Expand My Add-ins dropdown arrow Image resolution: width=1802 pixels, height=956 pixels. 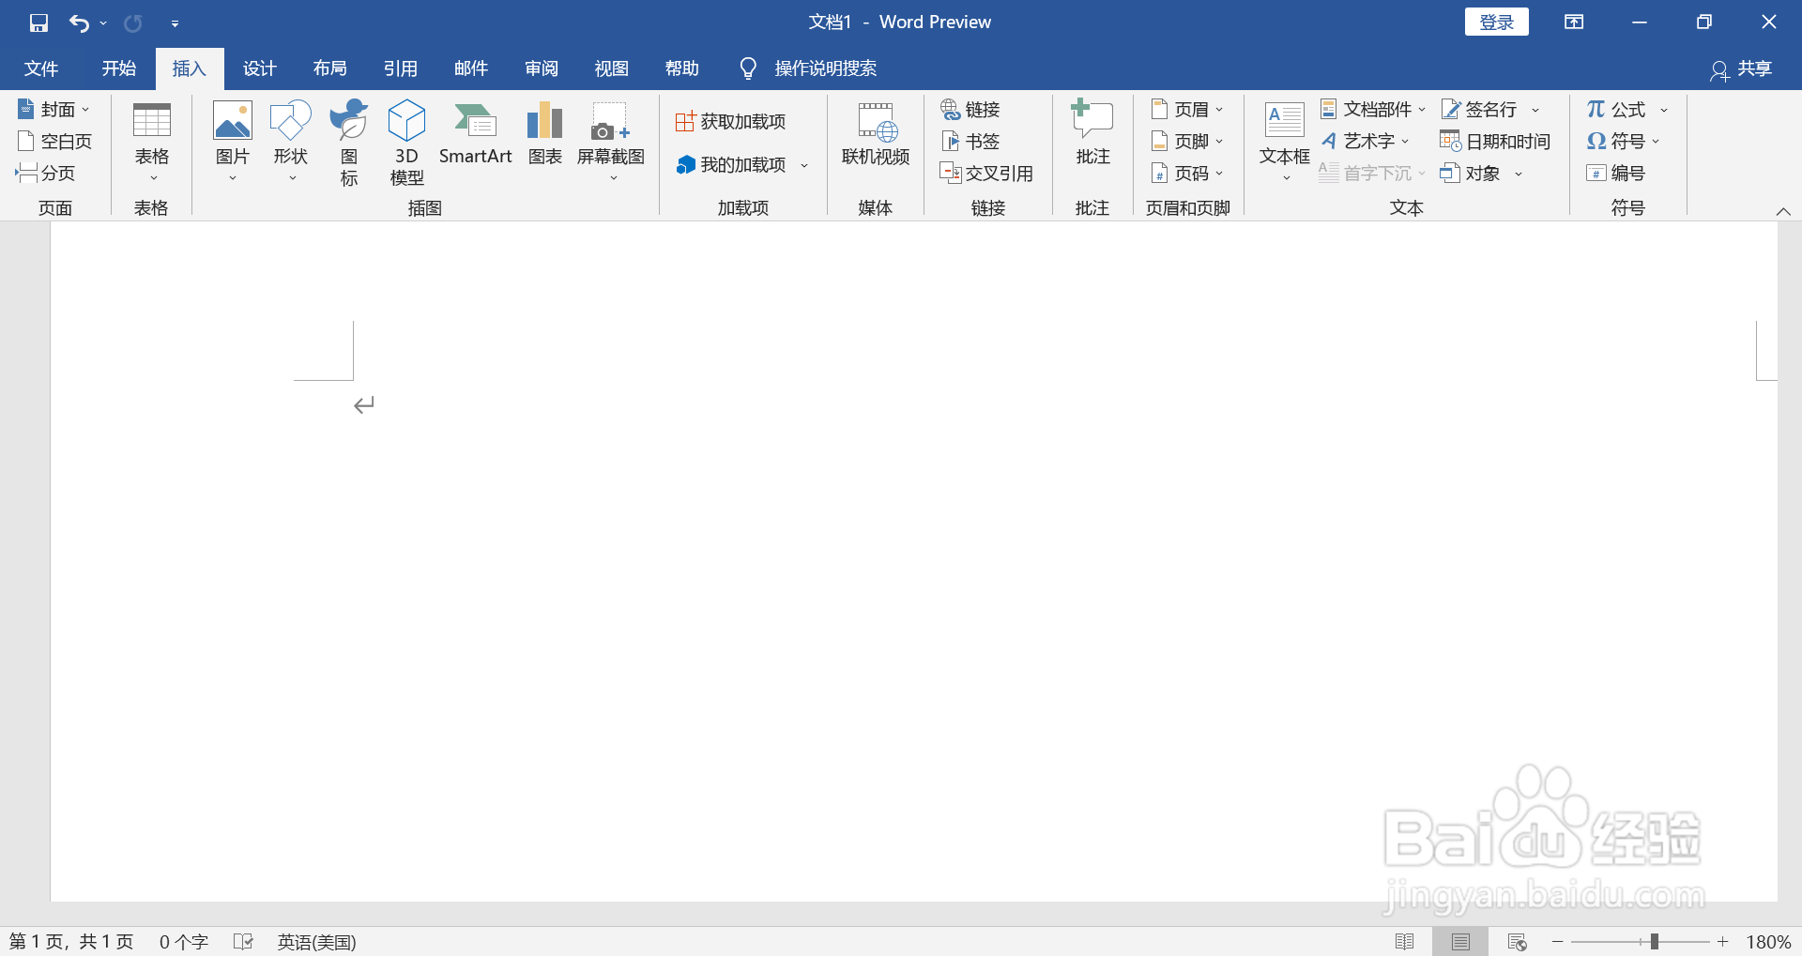click(x=804, y=166)
